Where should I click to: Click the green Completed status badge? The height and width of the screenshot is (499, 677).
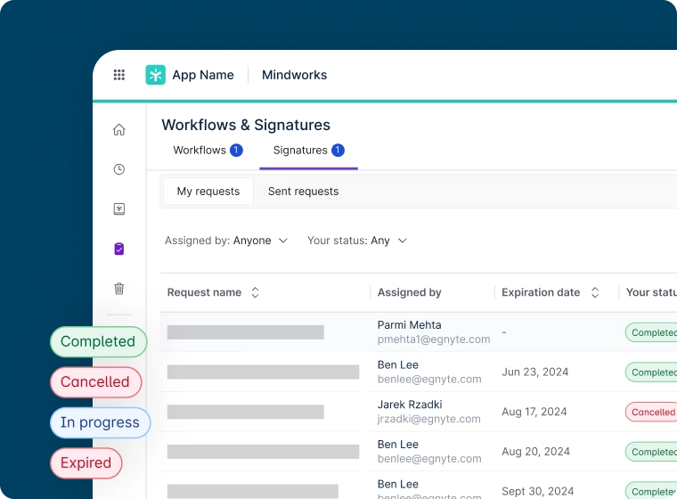pos(98,341)
